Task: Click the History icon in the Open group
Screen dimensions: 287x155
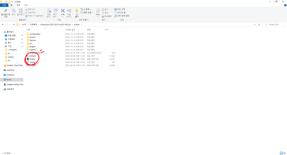Action: (103, 16)
